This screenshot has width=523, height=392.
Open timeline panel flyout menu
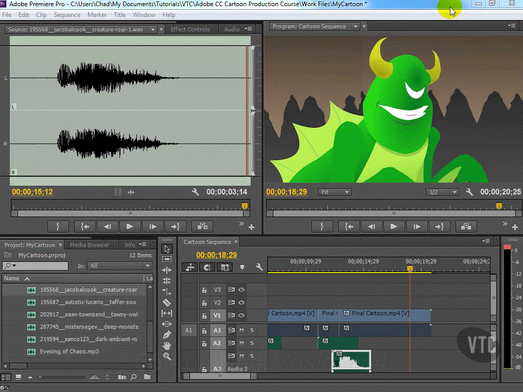pyautogui.click(x=486, y=241)
